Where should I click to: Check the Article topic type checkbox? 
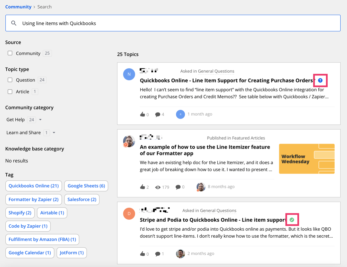10,92
